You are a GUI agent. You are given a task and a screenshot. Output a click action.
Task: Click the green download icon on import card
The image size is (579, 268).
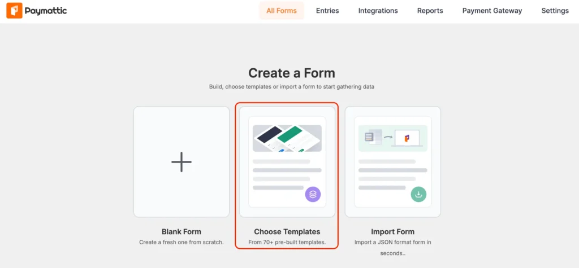click(418, 194)
